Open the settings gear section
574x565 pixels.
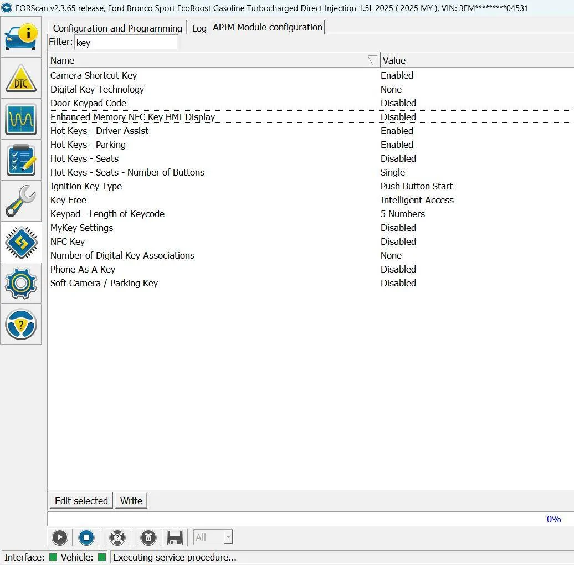point(21,283)
